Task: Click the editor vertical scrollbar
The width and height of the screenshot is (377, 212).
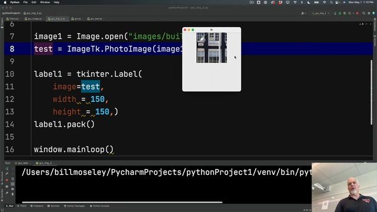Action: point(372,92)
